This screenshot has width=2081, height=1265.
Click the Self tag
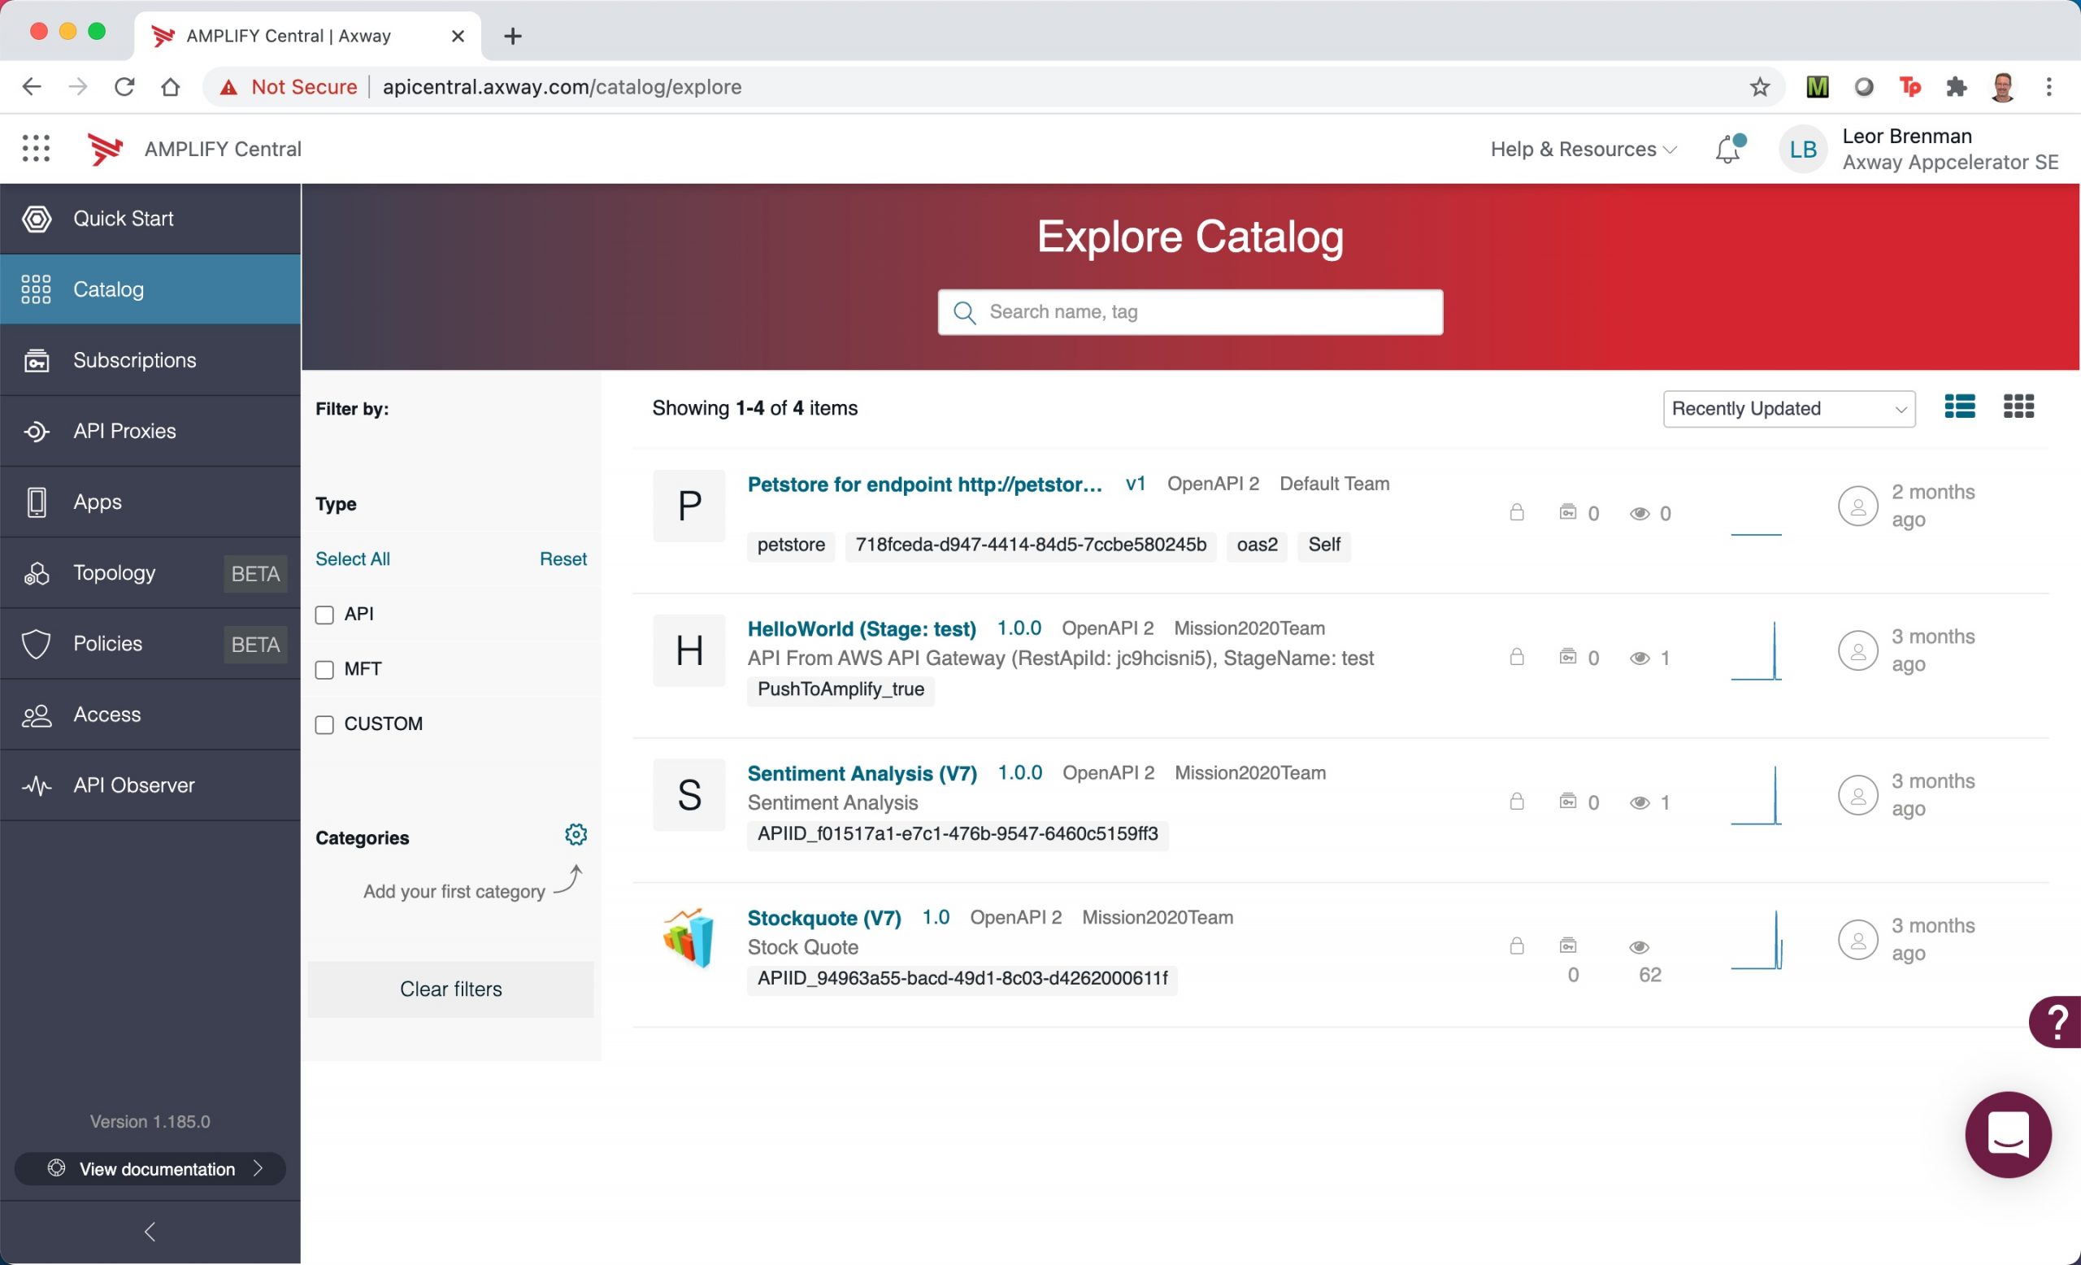pos(1323,545)
